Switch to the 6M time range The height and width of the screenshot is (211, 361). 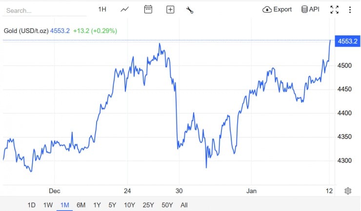coord(81,205)
